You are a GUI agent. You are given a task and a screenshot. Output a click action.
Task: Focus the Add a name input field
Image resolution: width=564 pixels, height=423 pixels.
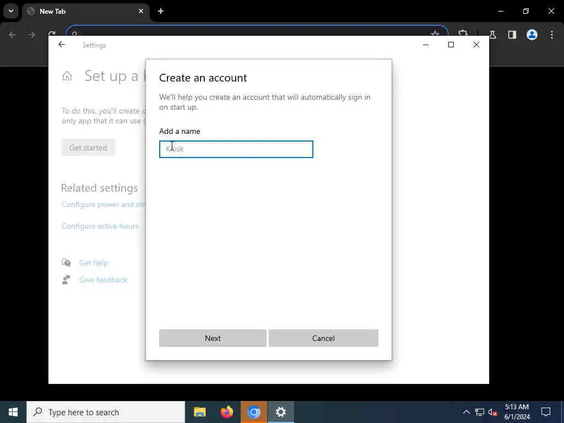tap(236, 149)
